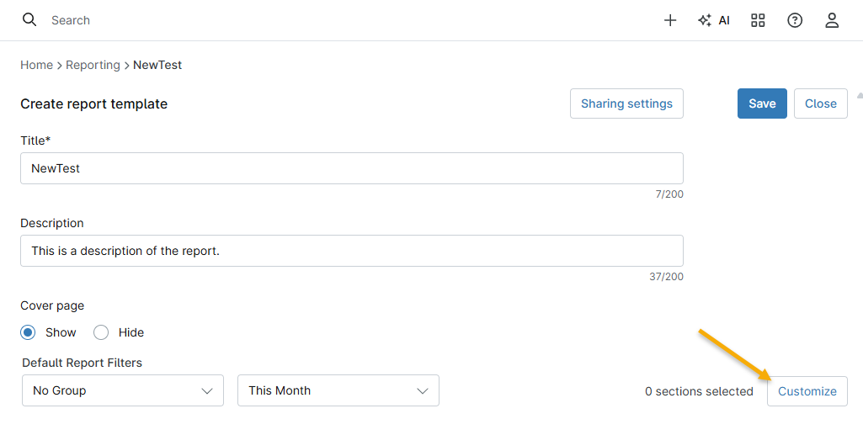
Task: Click Customize to choose sections
Action: pos(807,391)
